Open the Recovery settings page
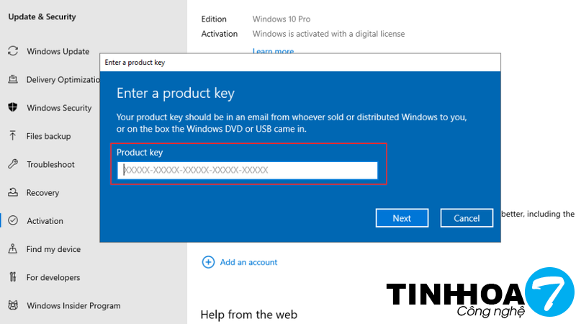 click(x=42, y=193)
